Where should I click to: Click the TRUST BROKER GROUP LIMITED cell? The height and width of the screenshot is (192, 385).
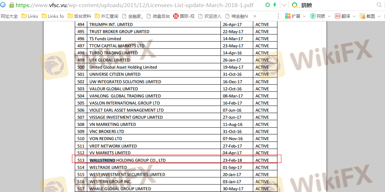point(154,32)
